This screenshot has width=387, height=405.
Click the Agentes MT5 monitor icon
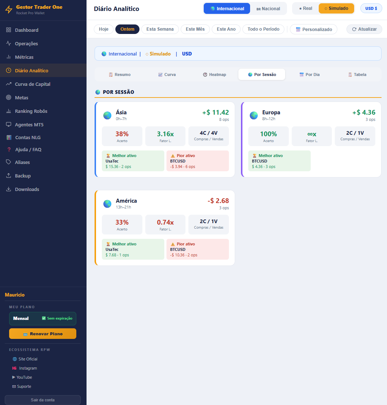coord(8,125)
